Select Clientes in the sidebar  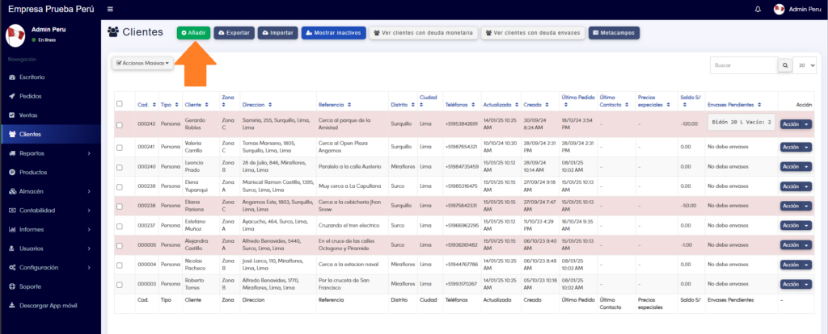tap(50, 134)
